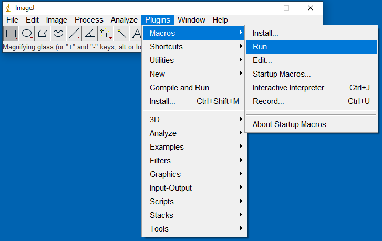
Task: Expand the Examples submenu
Action: click(194, 147)
